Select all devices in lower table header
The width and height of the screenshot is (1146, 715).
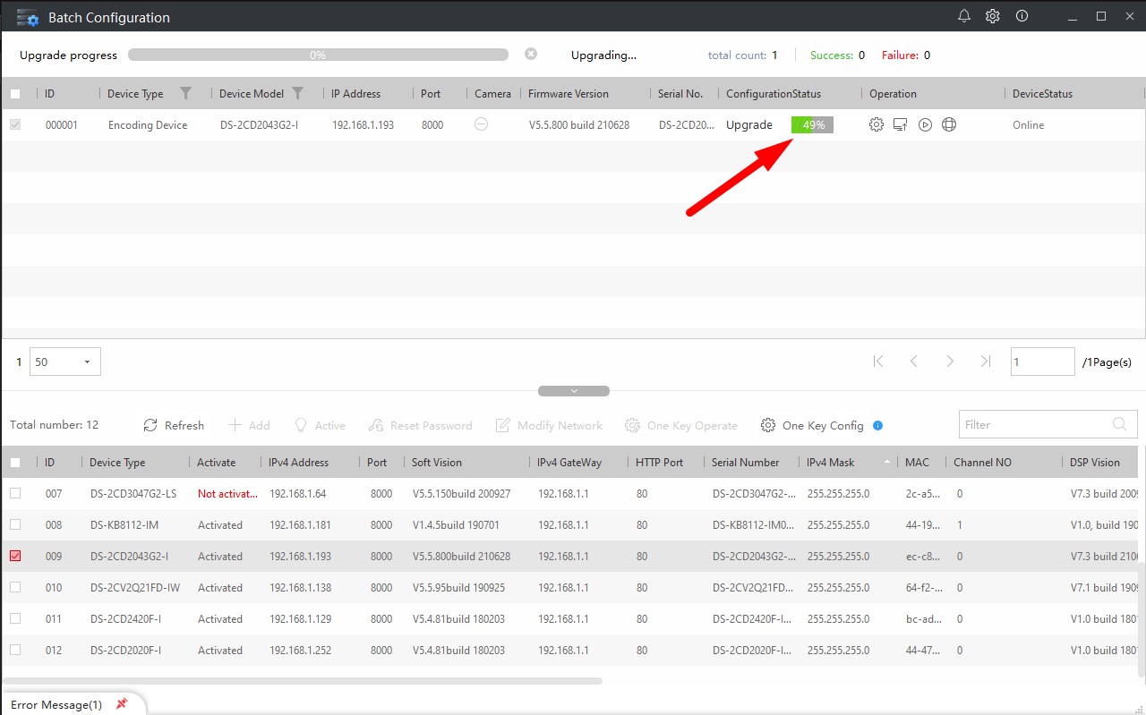15,463
